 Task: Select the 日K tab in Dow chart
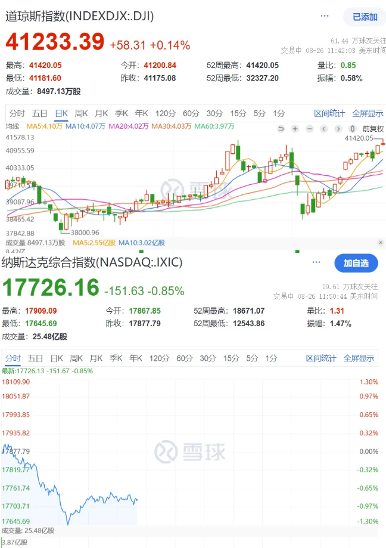click(61, 113)
